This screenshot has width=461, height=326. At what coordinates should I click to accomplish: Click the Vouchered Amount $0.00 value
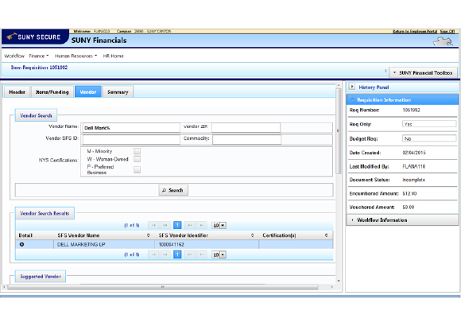click(x=409, y=208)
